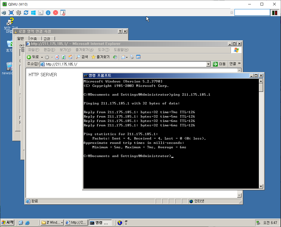Screen dimensions: 281x227
Task: Click the IE Favorites (즐겨찾기) star button
Action: pyautogui.click(x=100, y=57)
